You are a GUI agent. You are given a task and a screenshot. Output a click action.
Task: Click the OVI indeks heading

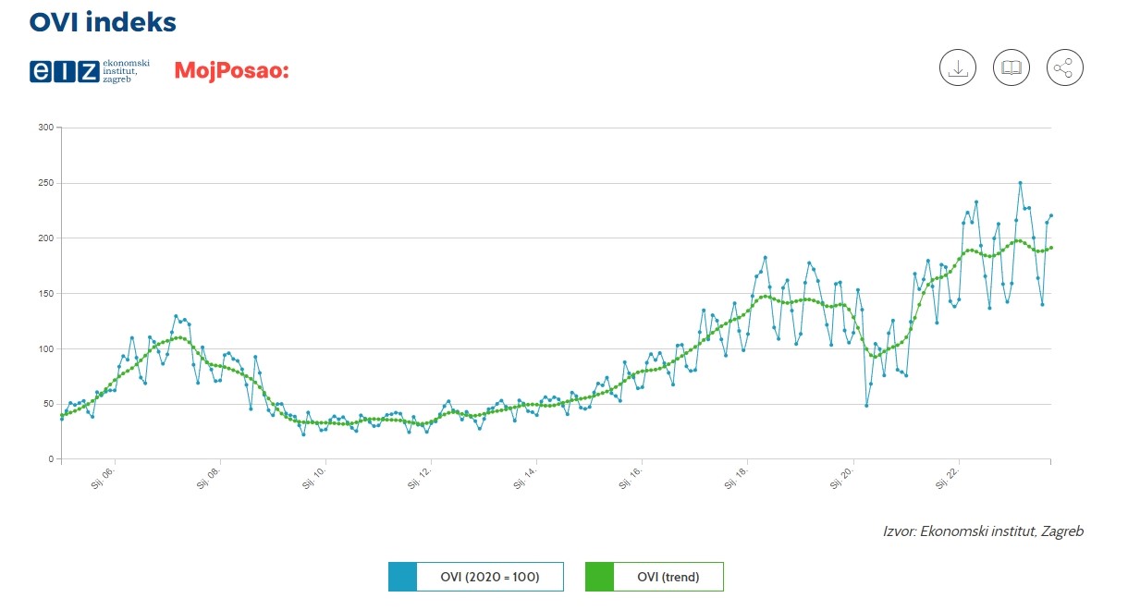(x=103, y=21)
